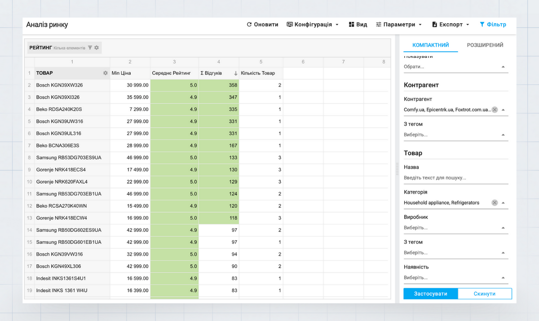Switch to the РОЗШИРЕНИЙ tab
Screen dimensions: 539x321
[x=485, y=45]
